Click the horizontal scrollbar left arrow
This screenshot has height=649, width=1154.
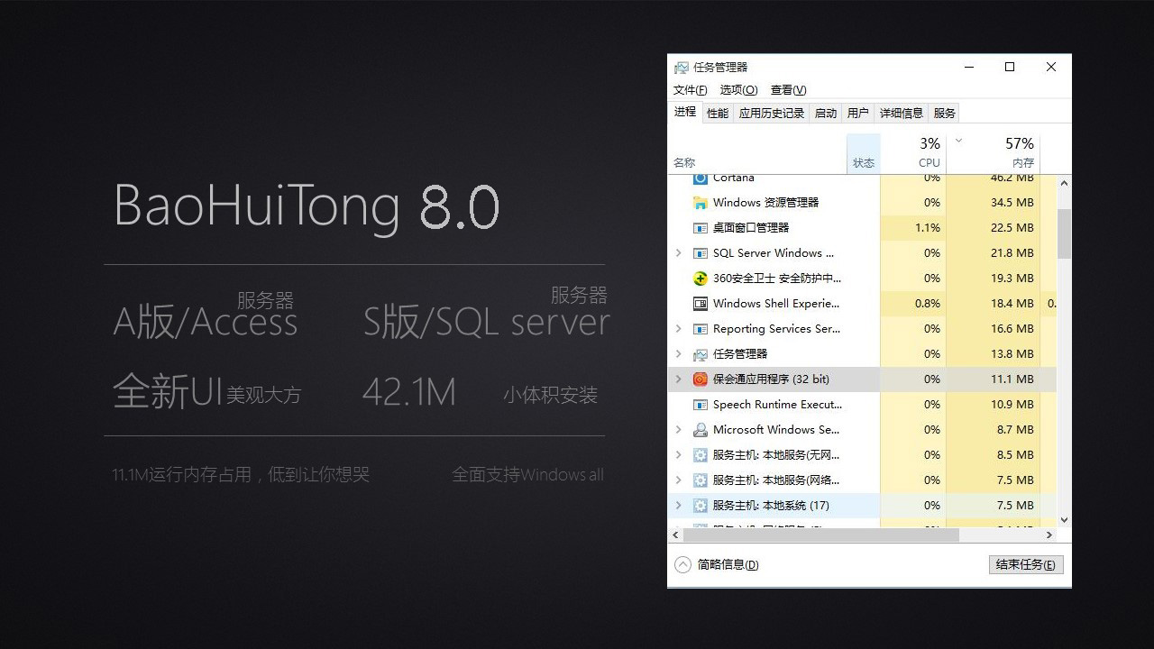[x=674, y=535]
